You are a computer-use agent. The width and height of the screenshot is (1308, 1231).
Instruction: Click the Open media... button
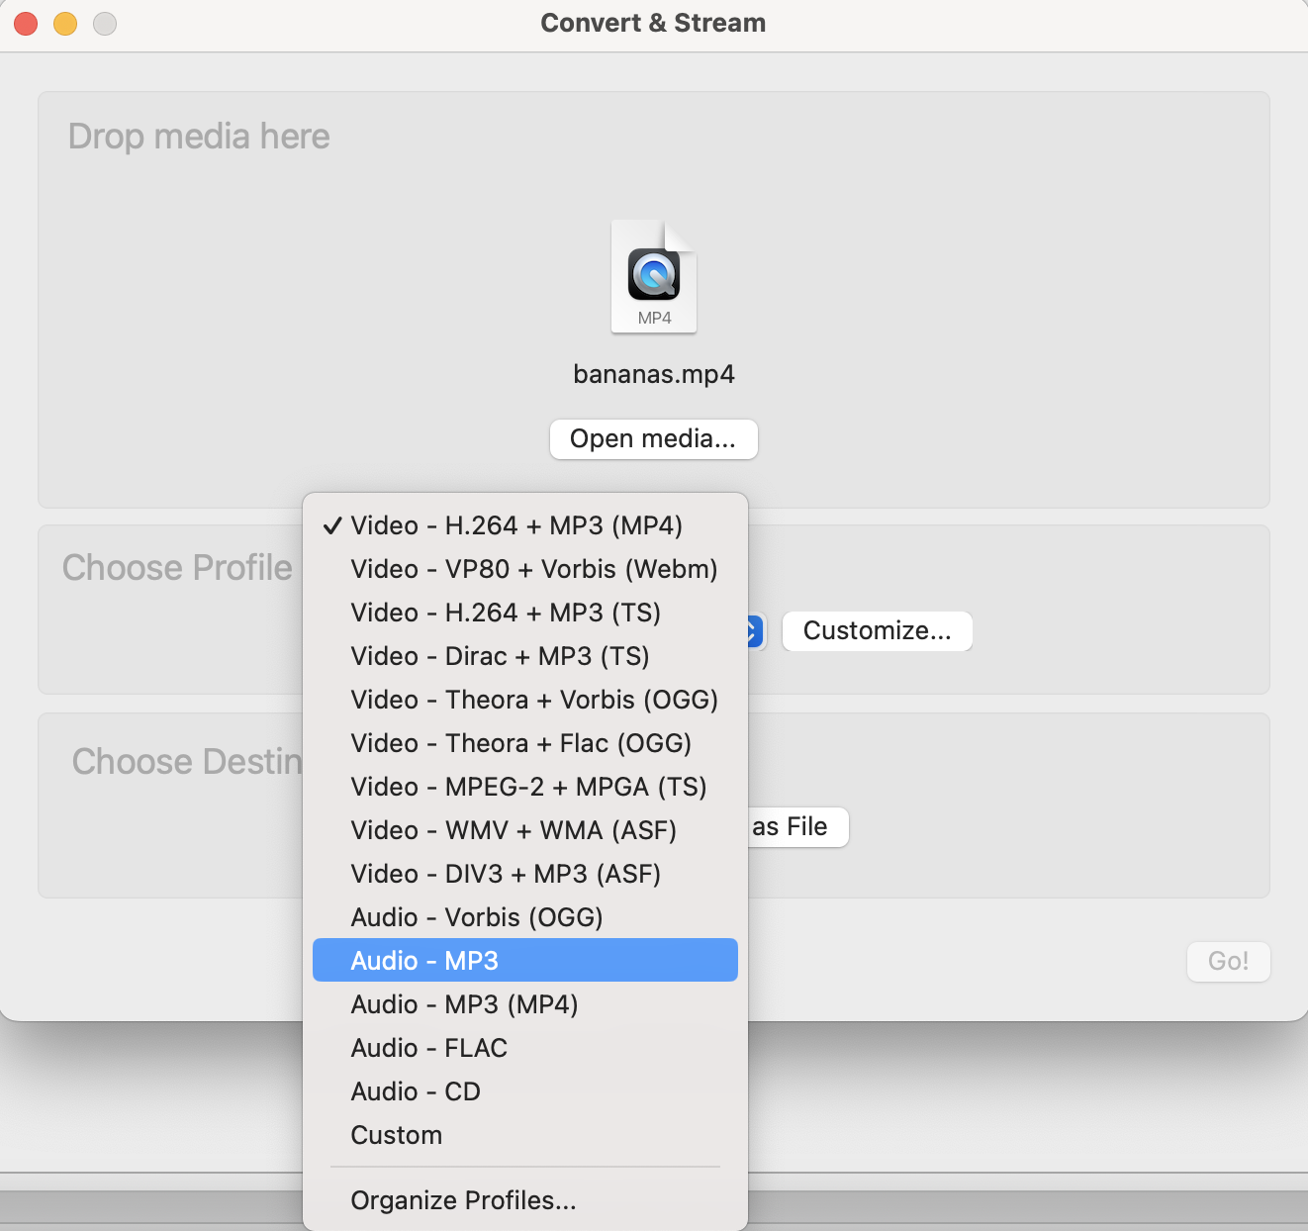pos(653,439)
